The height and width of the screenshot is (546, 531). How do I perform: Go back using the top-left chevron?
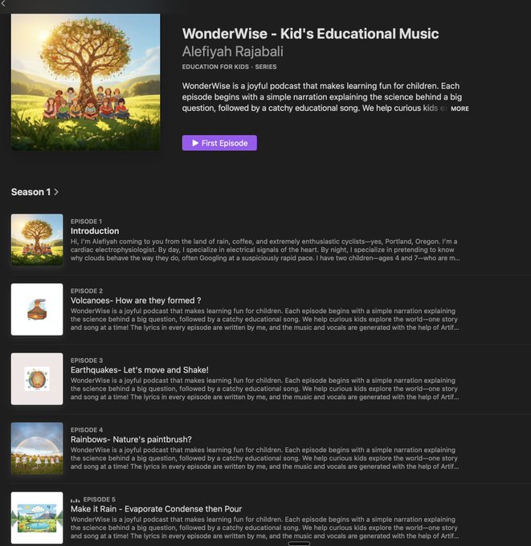(x=3, y=3)
